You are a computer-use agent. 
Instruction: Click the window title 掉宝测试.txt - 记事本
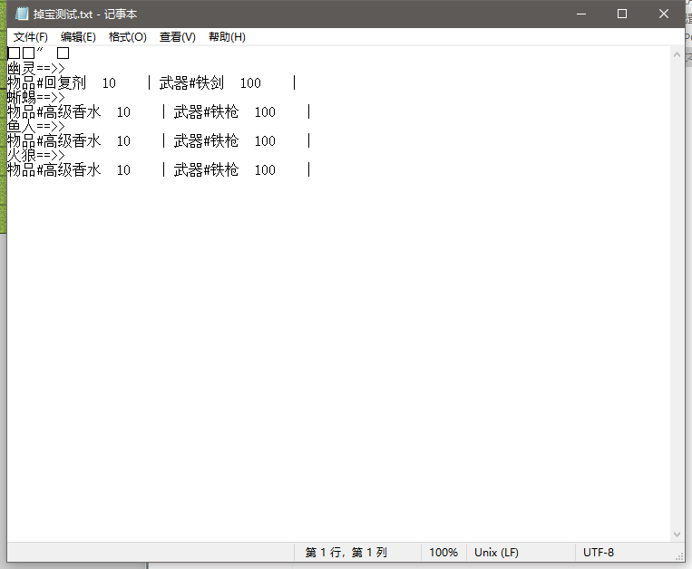85,14
